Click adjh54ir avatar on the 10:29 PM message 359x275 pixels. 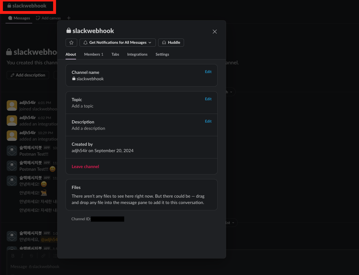(12, 136)
